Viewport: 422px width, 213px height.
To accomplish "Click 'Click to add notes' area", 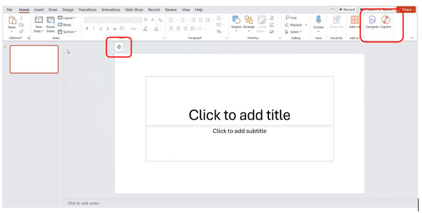I will [x=83, y=203].
